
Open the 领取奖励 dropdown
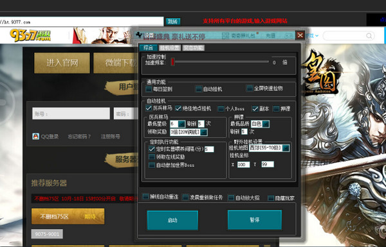click(x=203, y=132)
